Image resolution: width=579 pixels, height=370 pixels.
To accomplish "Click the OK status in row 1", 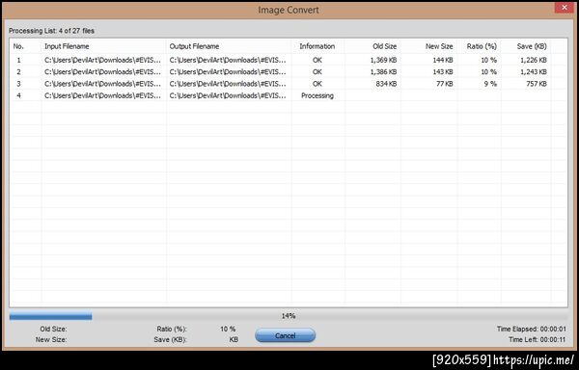I will [x=317, y=60].
